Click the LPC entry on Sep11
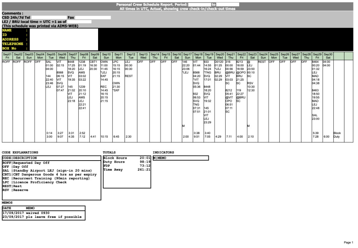The height and width of the screenshot is (248, 358). click(115, 62)
